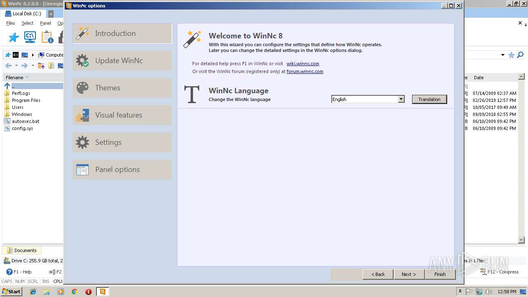Image resolution: width=528 pixels, height=297 pixels.
Task: Click the Themes palette icon
Action: coord(82,88)
